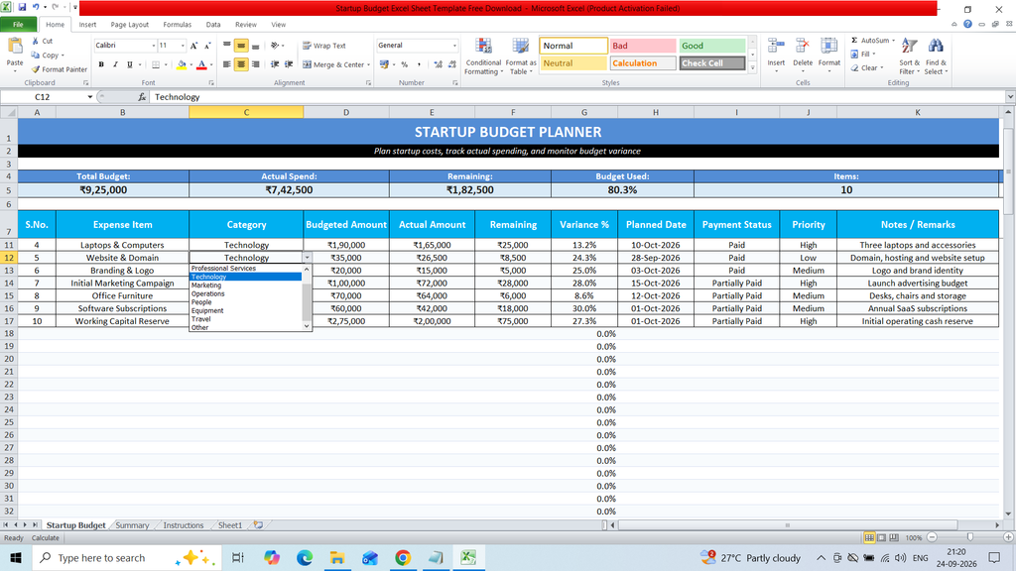
Task: Toggle Wrap Text
Action: click(x=324, y=46)
